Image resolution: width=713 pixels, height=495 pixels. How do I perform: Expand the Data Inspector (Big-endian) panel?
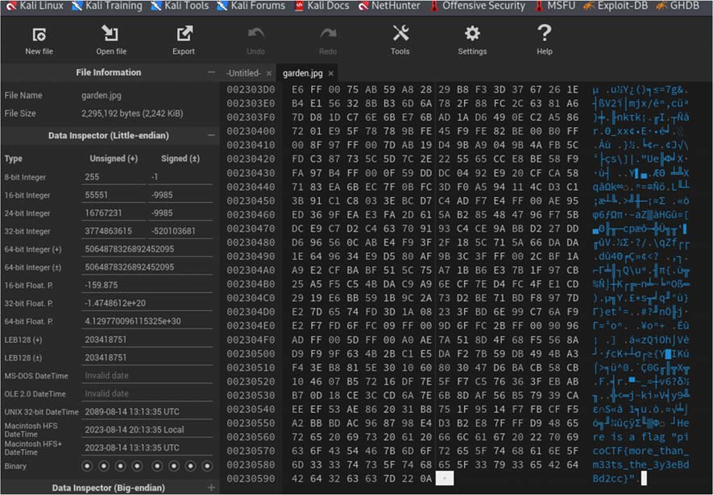click(x=211, y=488)
